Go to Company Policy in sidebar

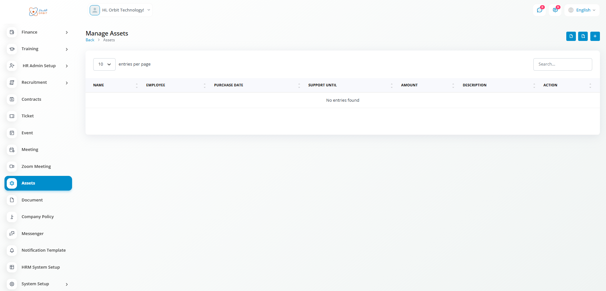[x=37, y=217]
